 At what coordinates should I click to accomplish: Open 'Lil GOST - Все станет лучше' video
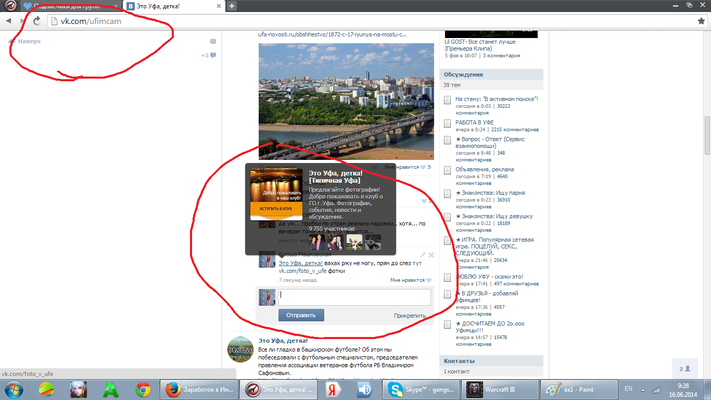[480, 45]
